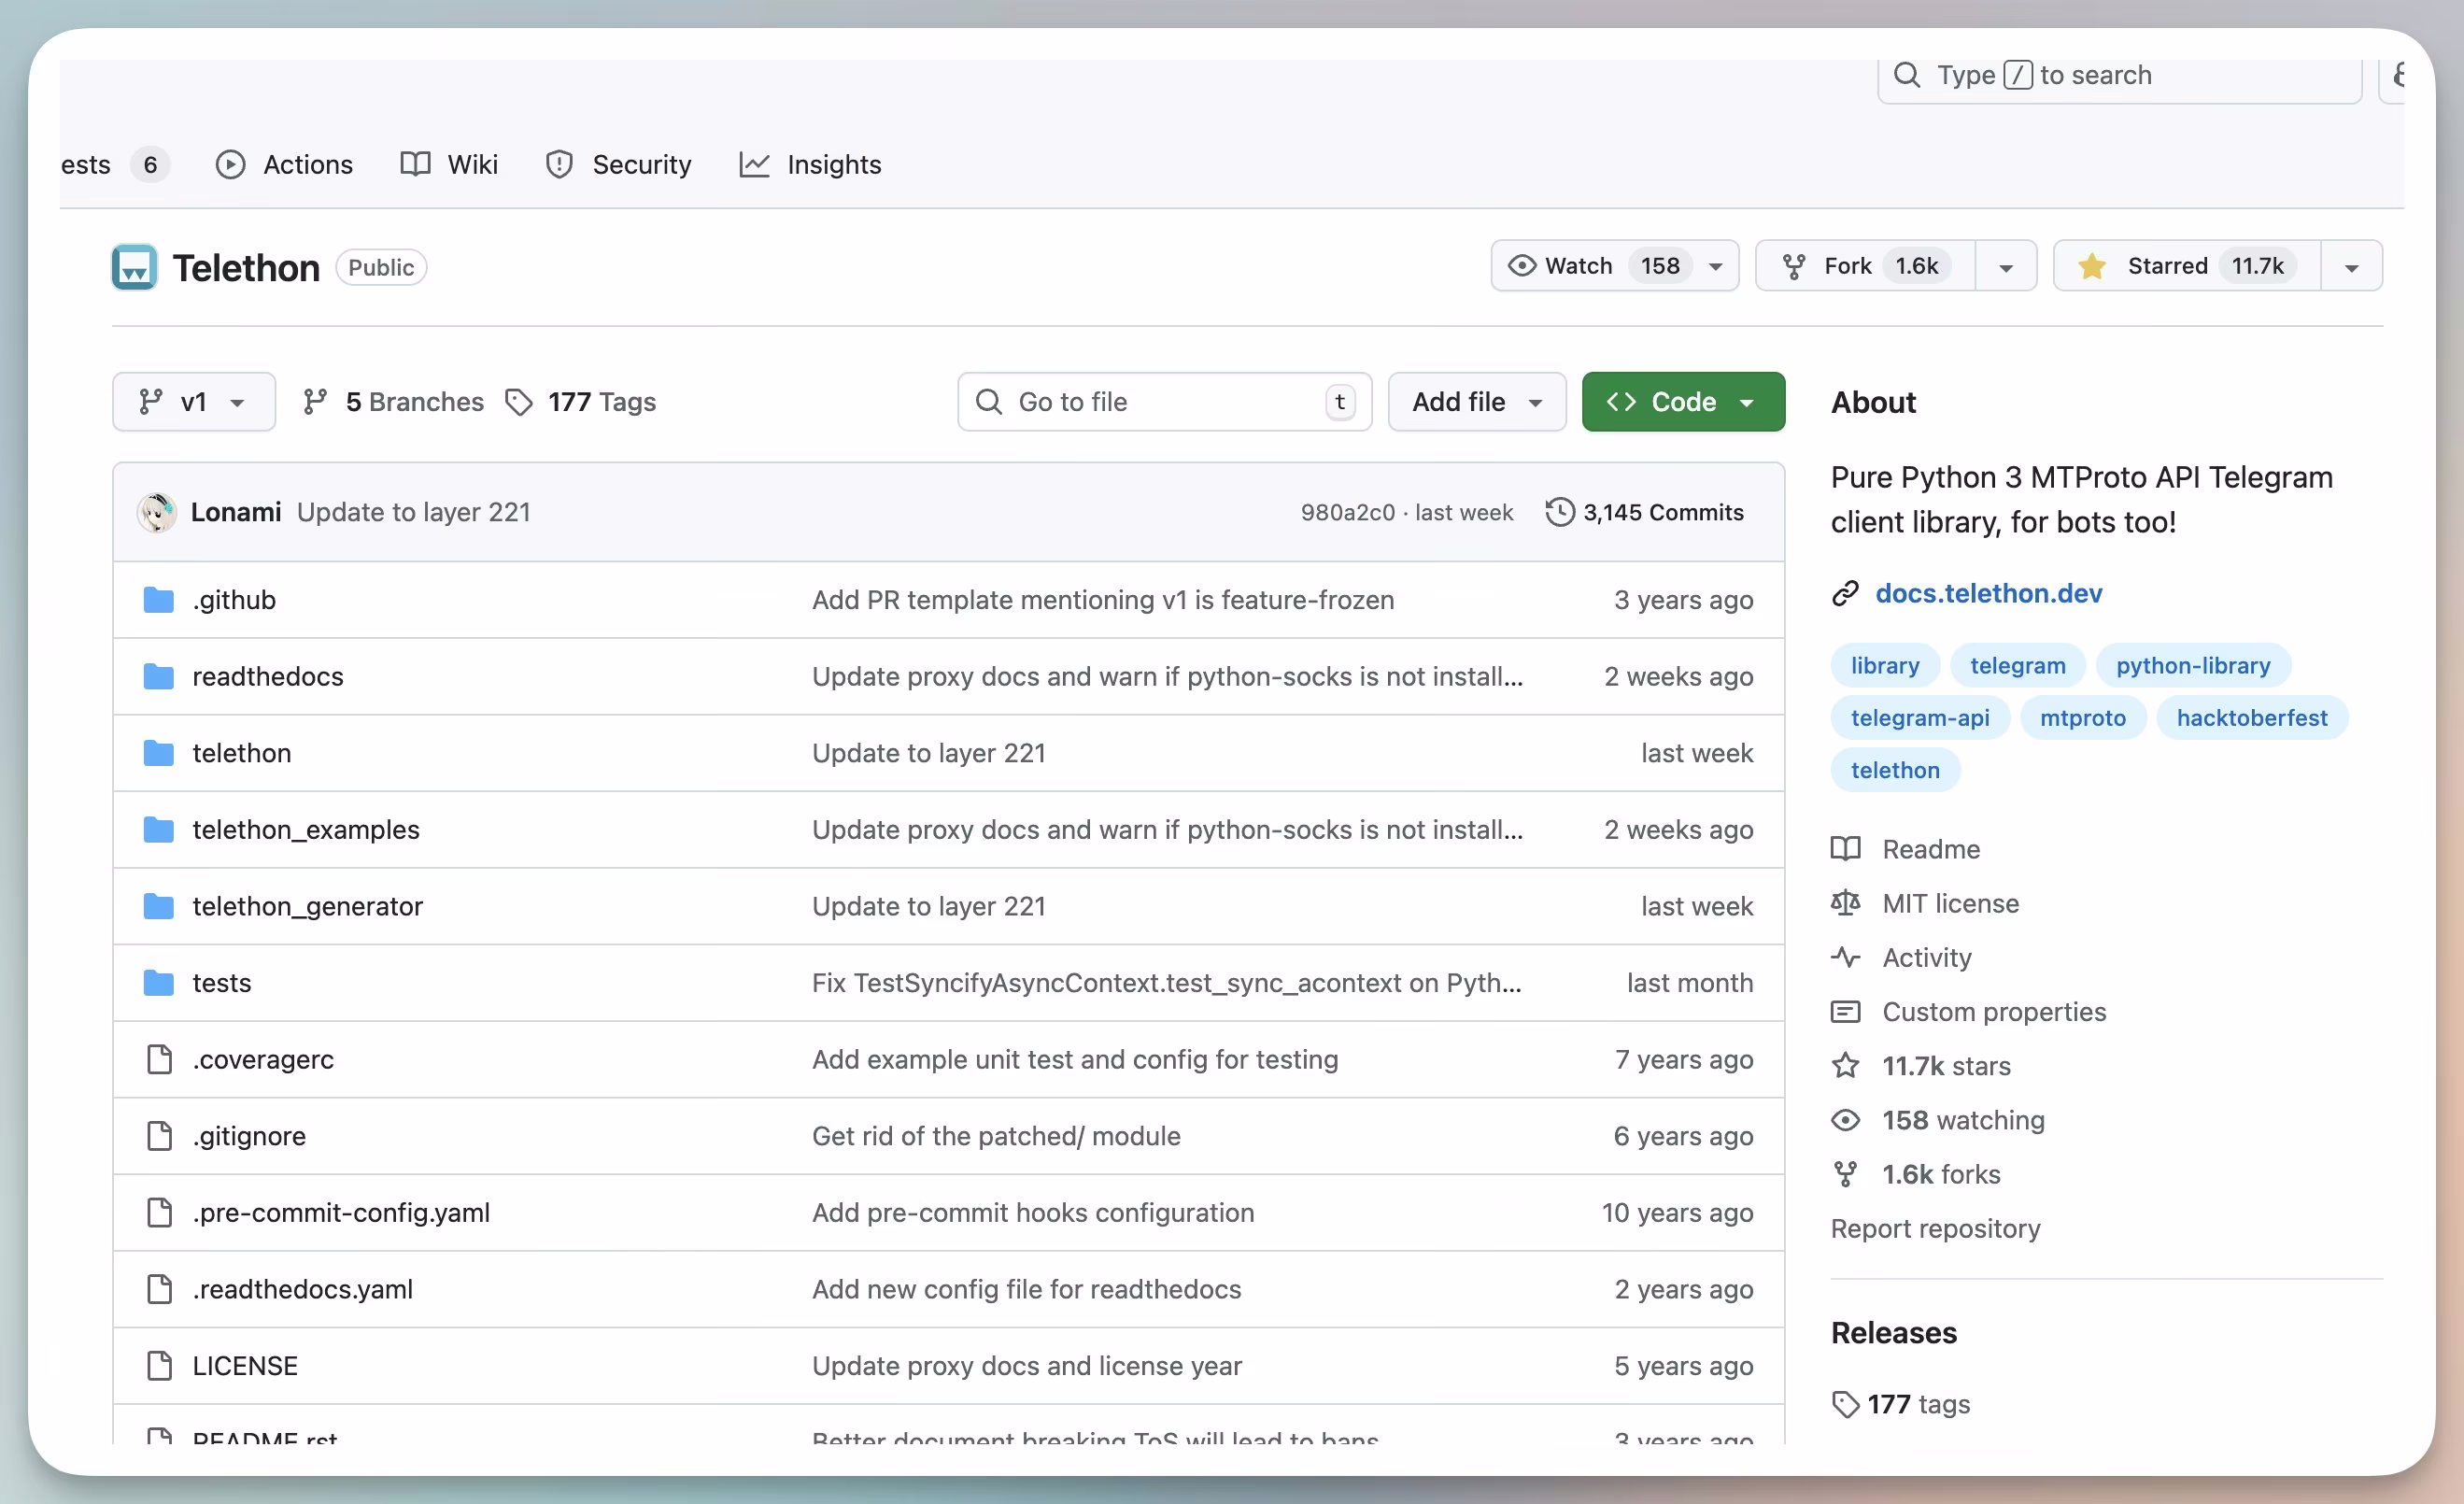Click Lonami's avatar thumbnail

pyautogui.click(x=157, y=512)
